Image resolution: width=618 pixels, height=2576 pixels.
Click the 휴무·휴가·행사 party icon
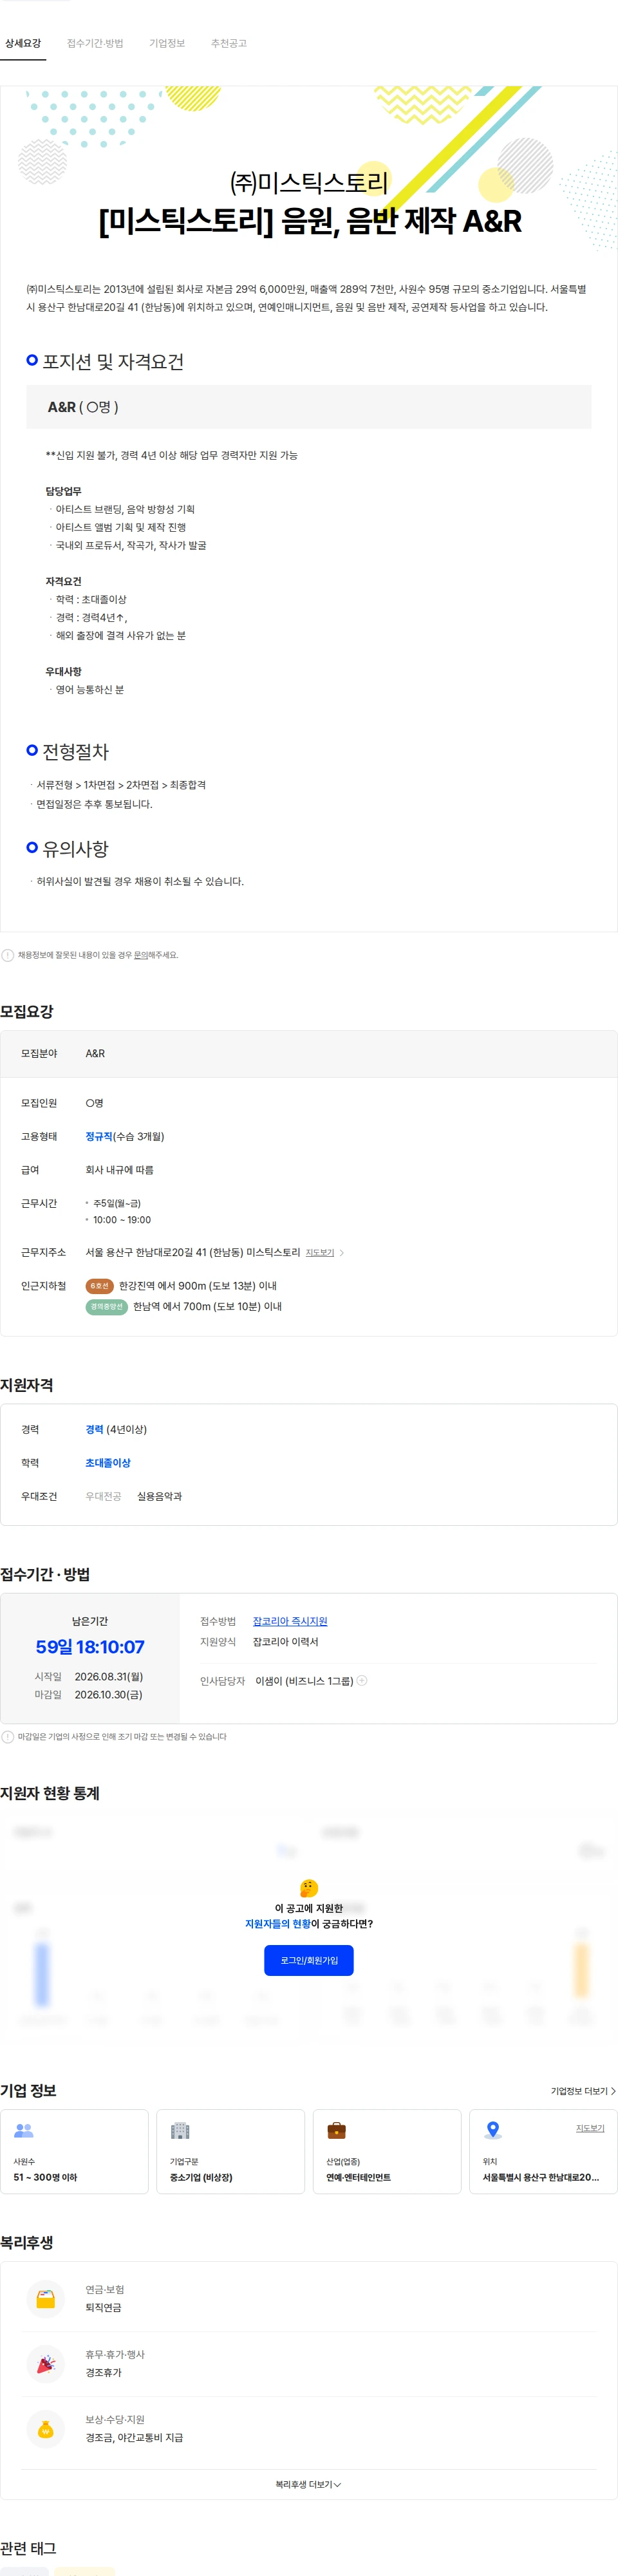(46, 2364)
